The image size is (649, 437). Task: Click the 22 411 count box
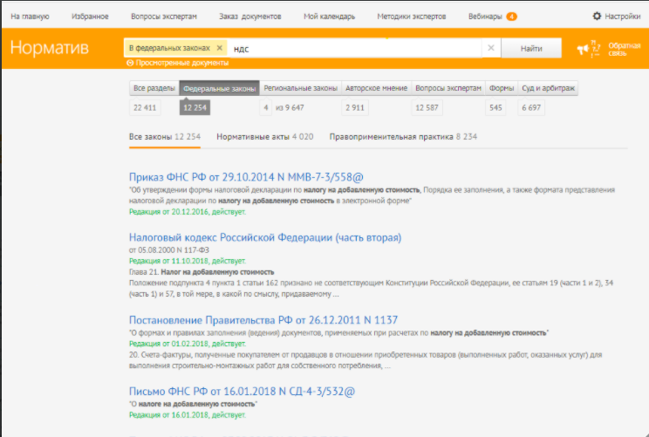point(145,107)
